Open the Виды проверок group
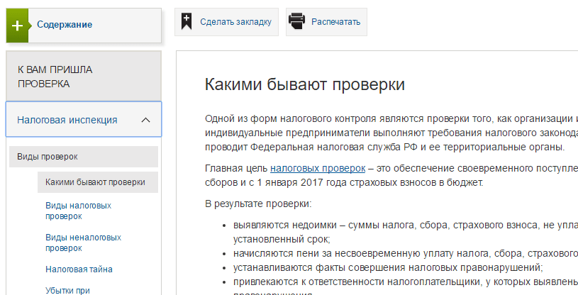 point(48,157)
